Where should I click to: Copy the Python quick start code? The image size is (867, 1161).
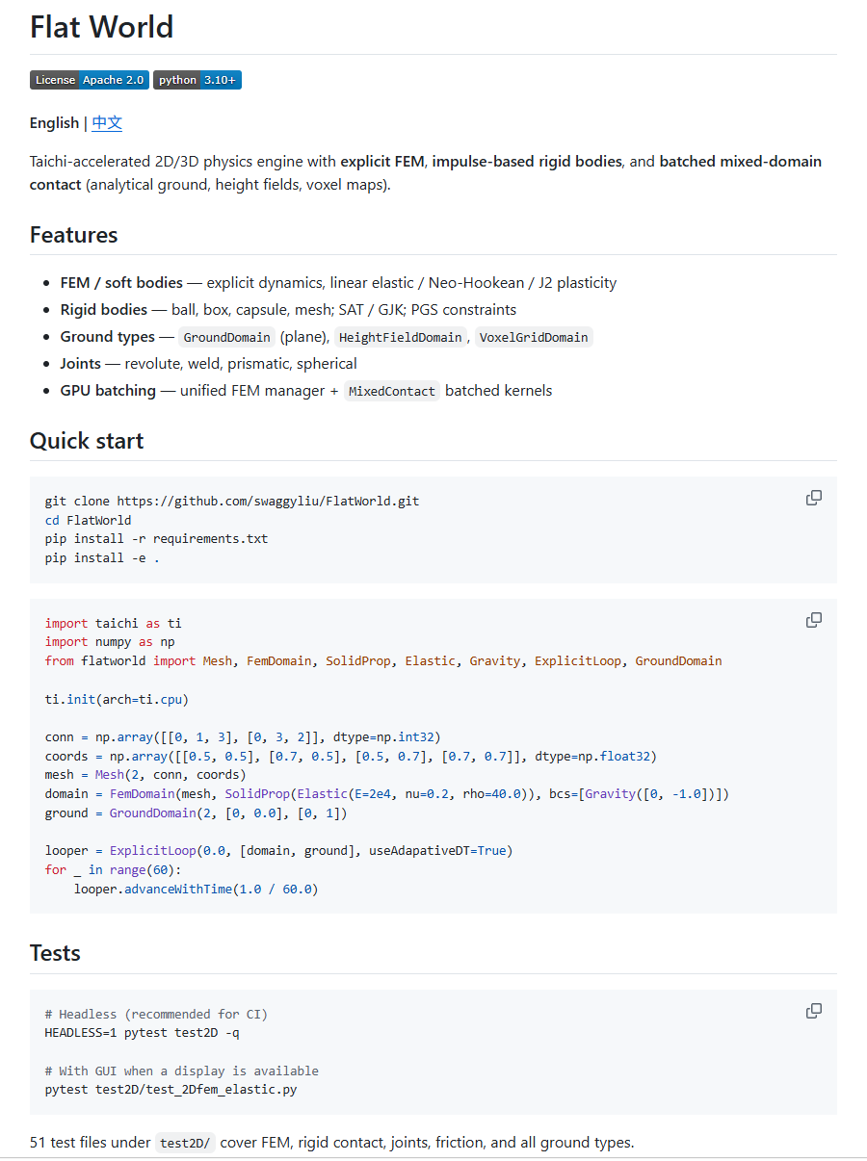pyautogui.click(x=814, y=620)
